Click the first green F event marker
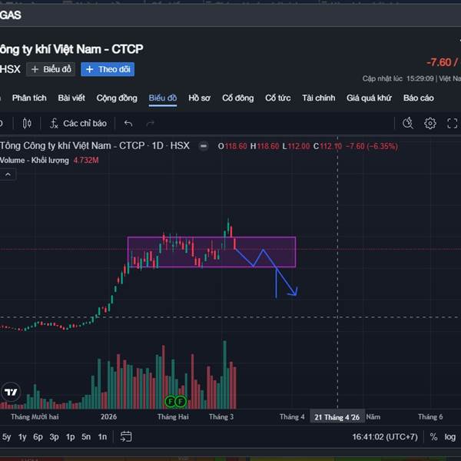This screenshot has width=461, height=461. tap(171, 401)
